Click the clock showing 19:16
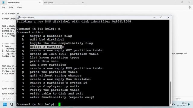The width and height of the screenshot is (193, 108). [x=184, y=103]
